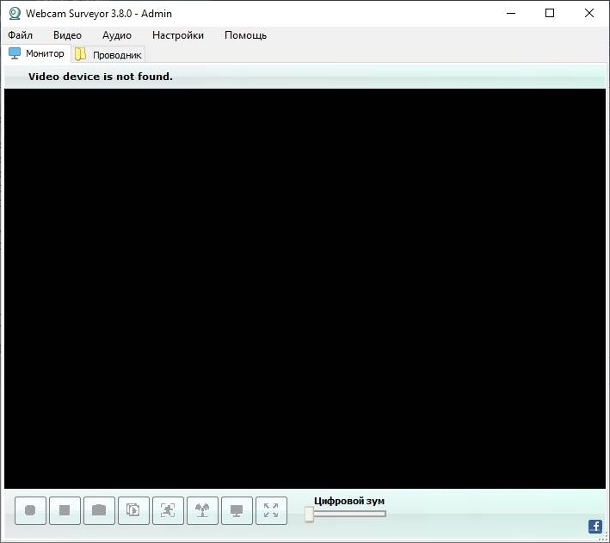Maximize the Webcam Surveyor window
This screenshot has width=610, height=543.
550,13
